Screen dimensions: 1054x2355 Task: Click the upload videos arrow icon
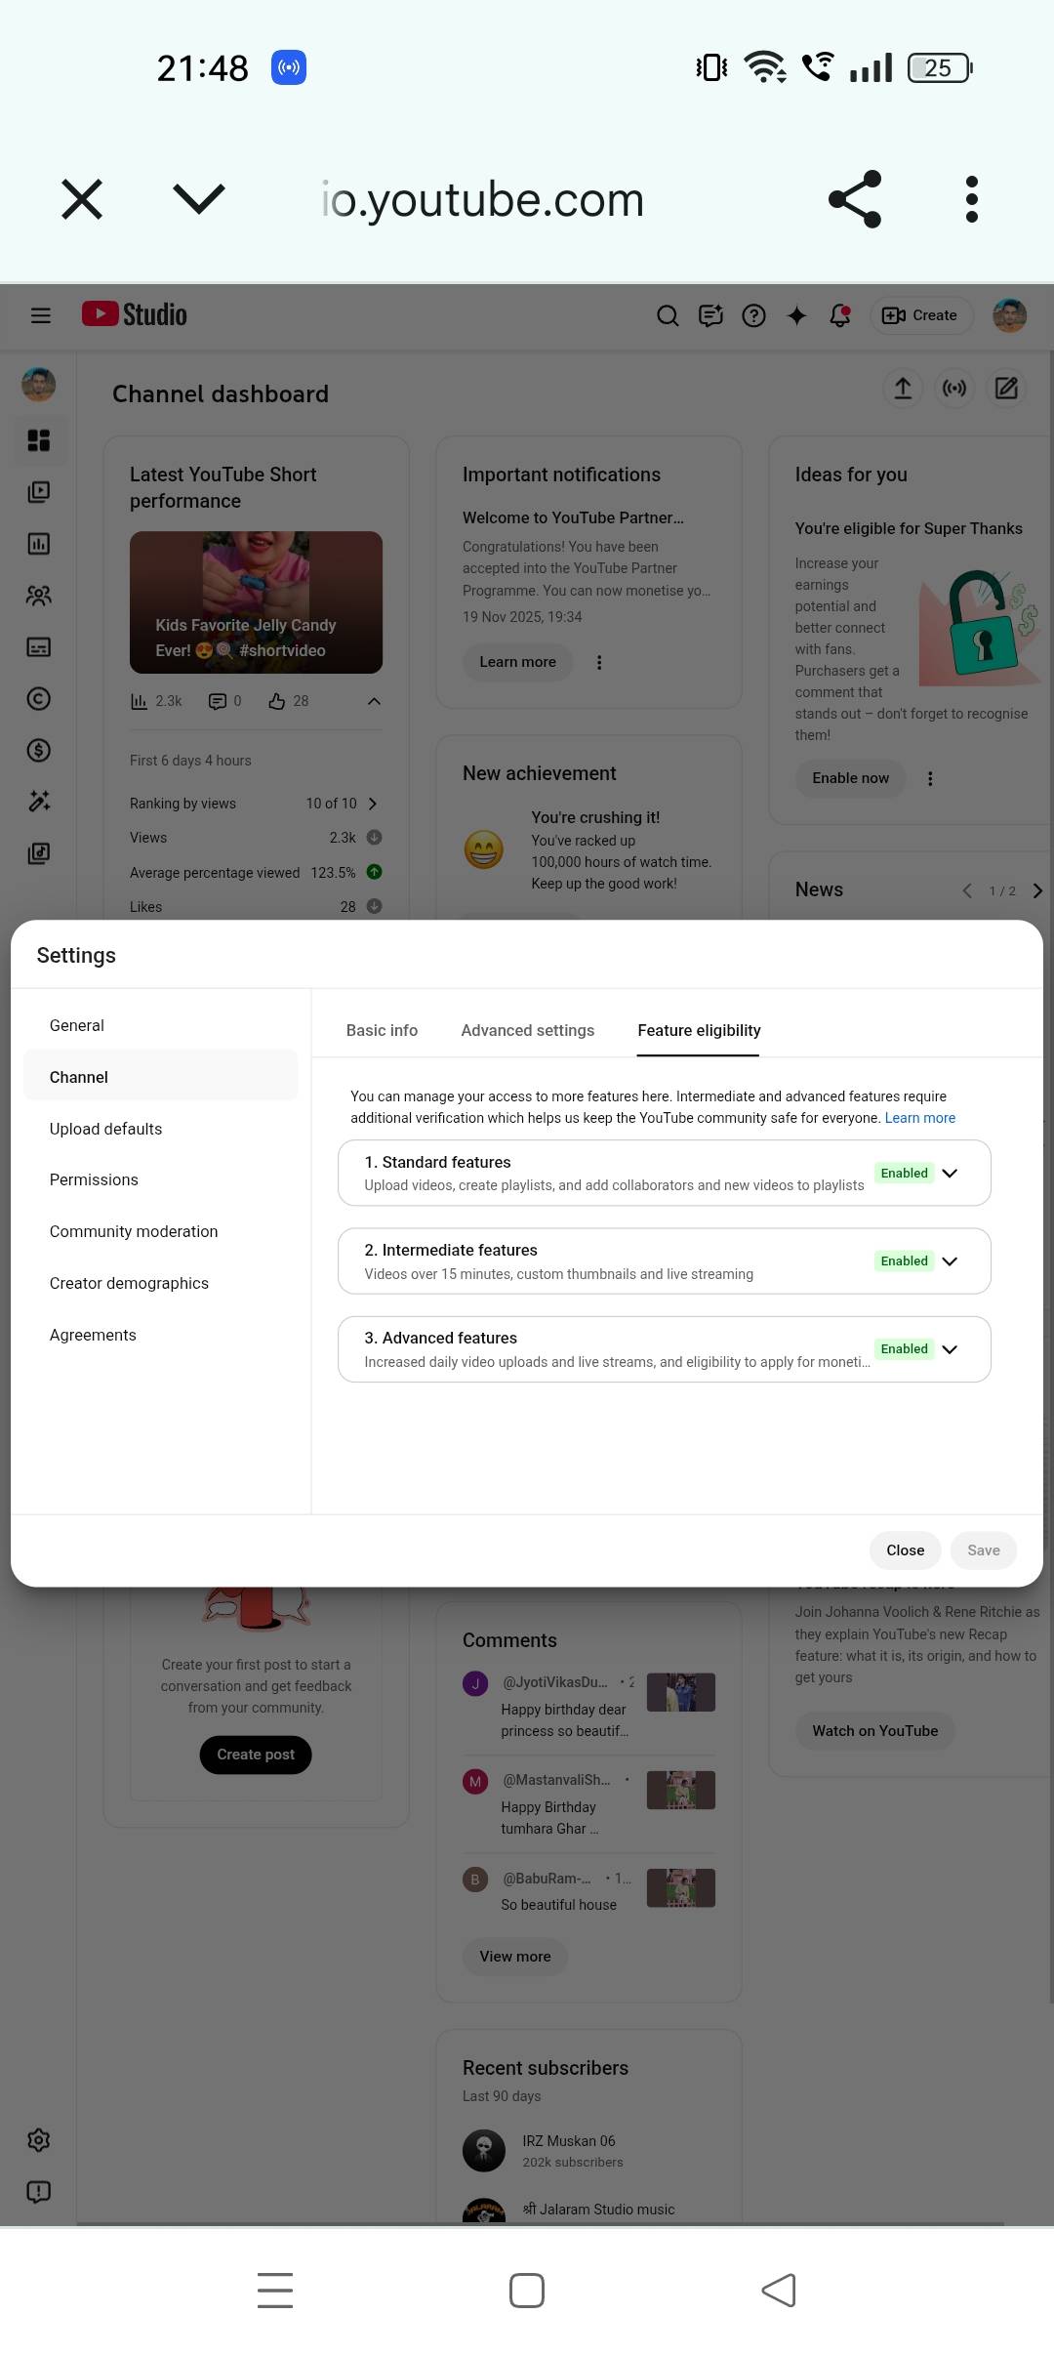tap(903, 389)
